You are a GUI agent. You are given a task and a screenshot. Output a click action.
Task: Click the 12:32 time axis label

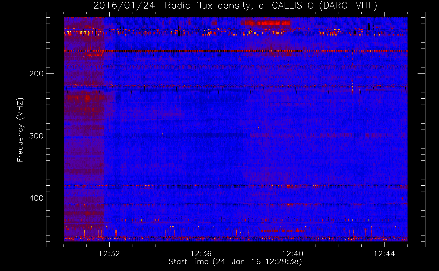point(109,254)
